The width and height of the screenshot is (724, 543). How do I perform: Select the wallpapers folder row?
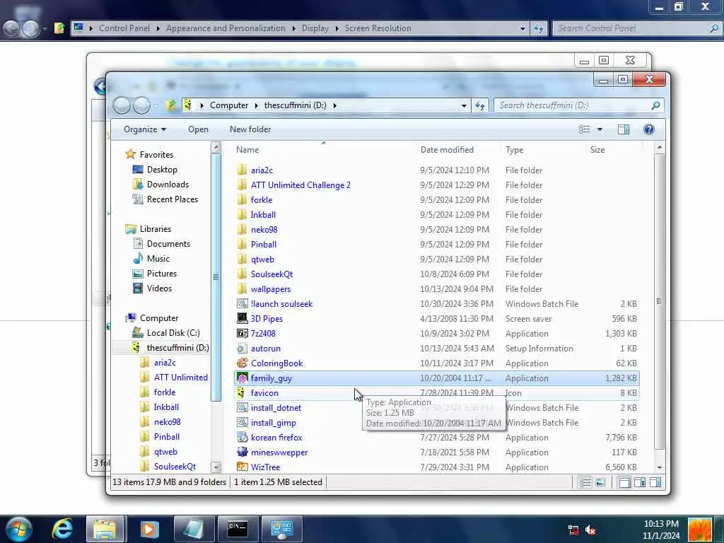click(436, 289)
